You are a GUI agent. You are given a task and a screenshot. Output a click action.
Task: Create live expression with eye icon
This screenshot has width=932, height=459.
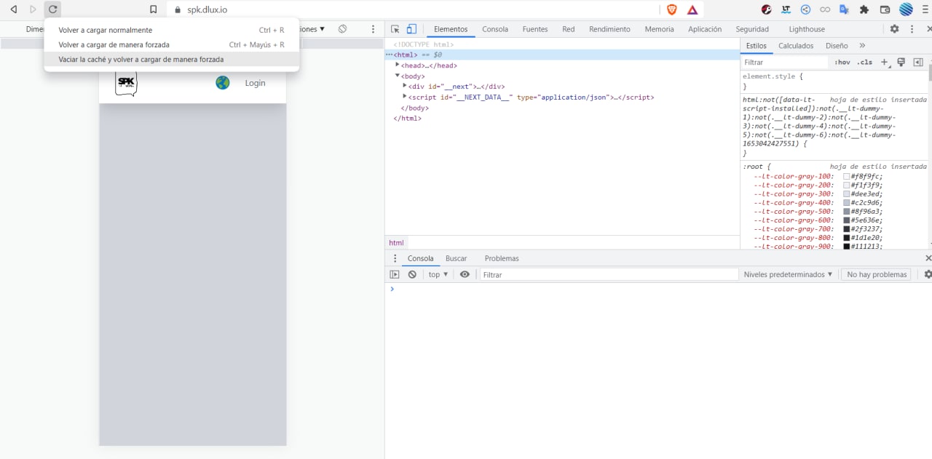(x=465, y=274)
